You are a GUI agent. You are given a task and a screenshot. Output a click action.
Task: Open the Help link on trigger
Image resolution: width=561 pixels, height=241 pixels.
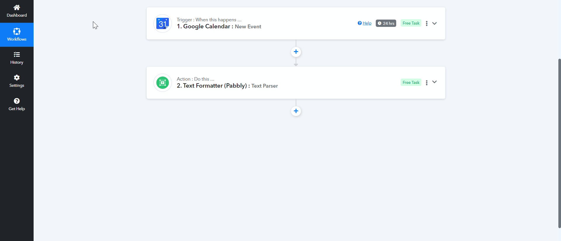pos(364,23)
